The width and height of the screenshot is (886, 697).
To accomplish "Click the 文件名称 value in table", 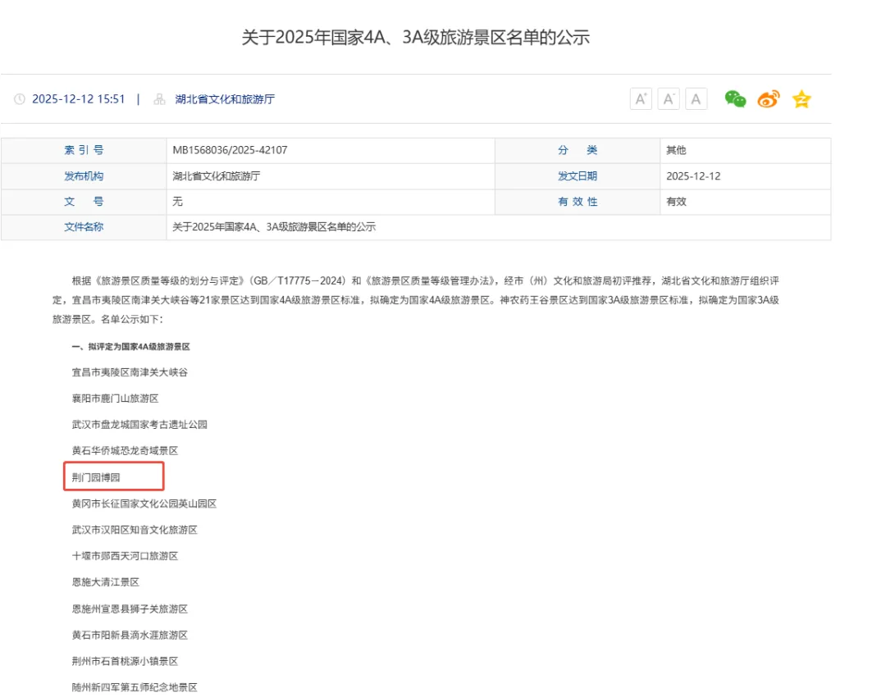I will click(274, 227).
